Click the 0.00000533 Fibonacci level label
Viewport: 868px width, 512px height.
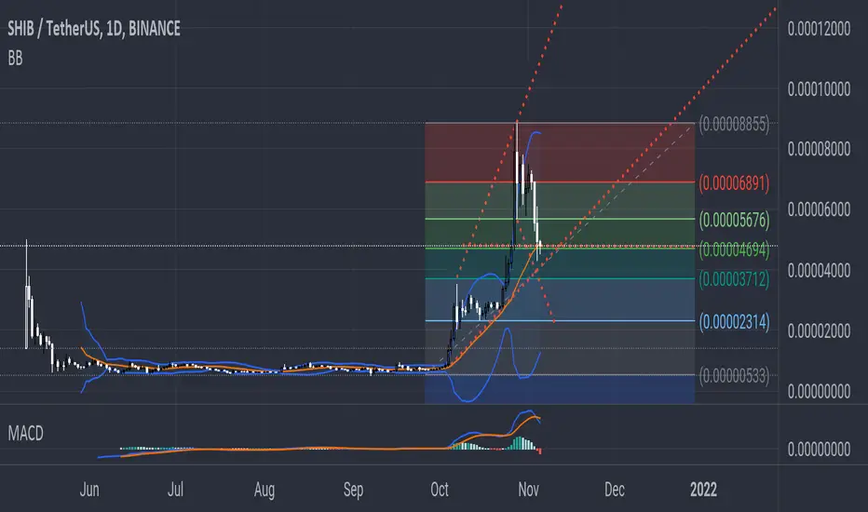coord(734,376)
